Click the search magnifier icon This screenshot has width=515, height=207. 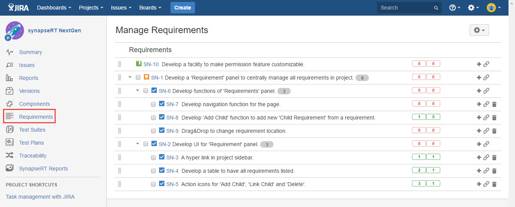[436, 8]
